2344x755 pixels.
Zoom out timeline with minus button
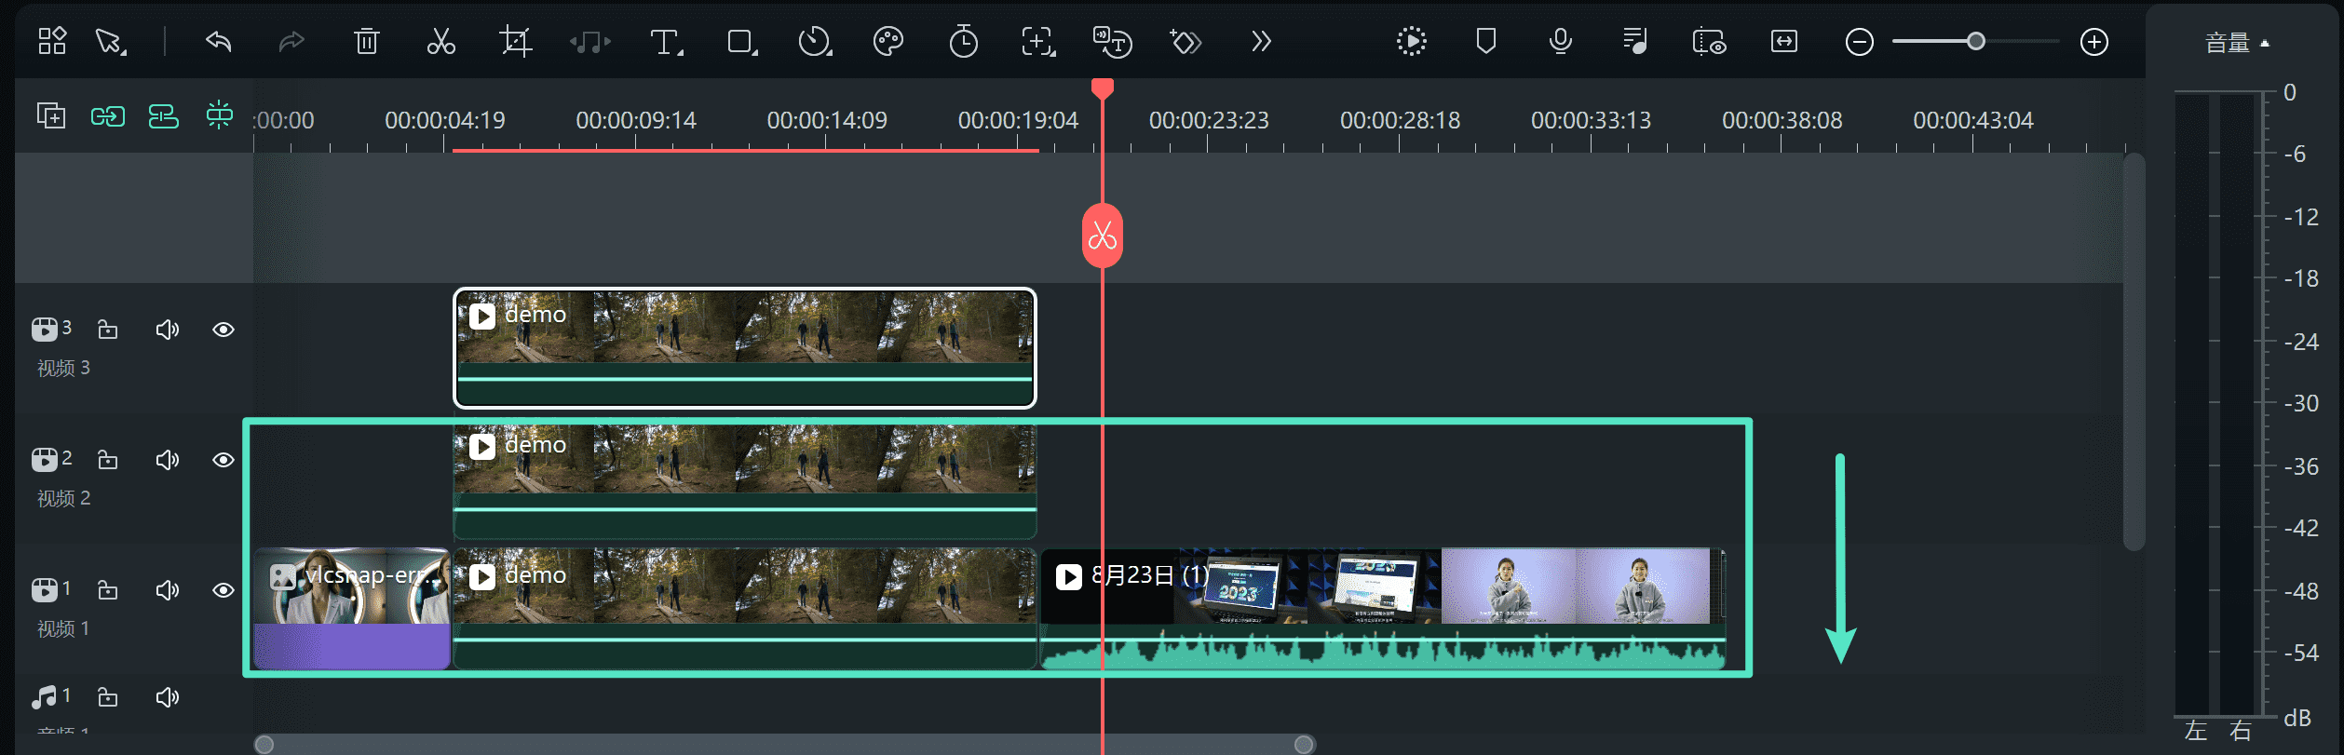coord(1859,42)
